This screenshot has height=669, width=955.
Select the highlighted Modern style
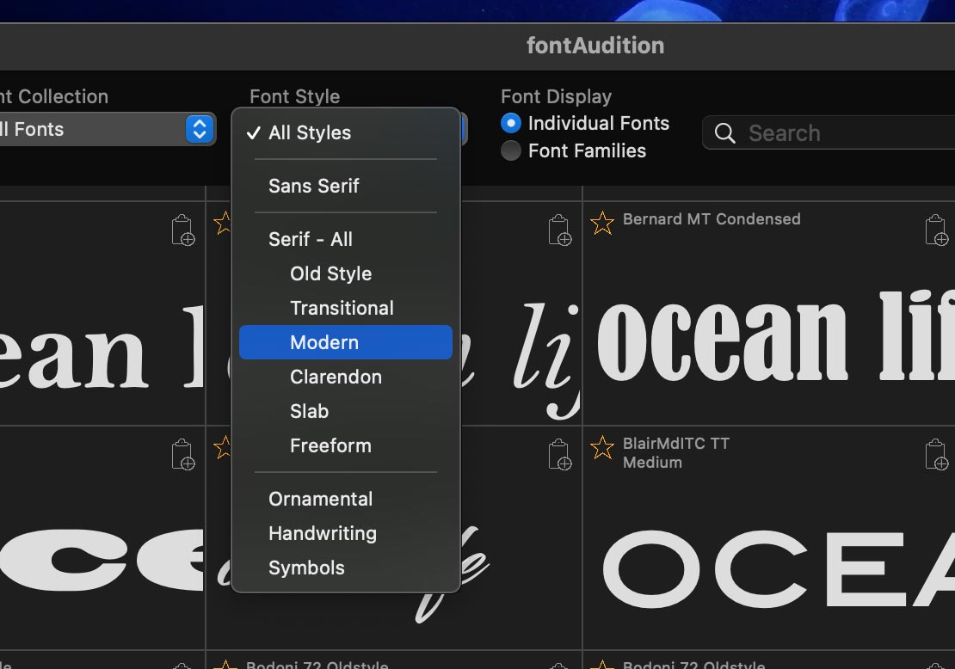tap(345, 342)
